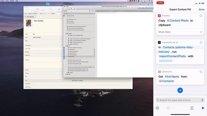Click the export button beside All Contacts
This screenshot has height=116, width=207.
[x=39, y=17]
